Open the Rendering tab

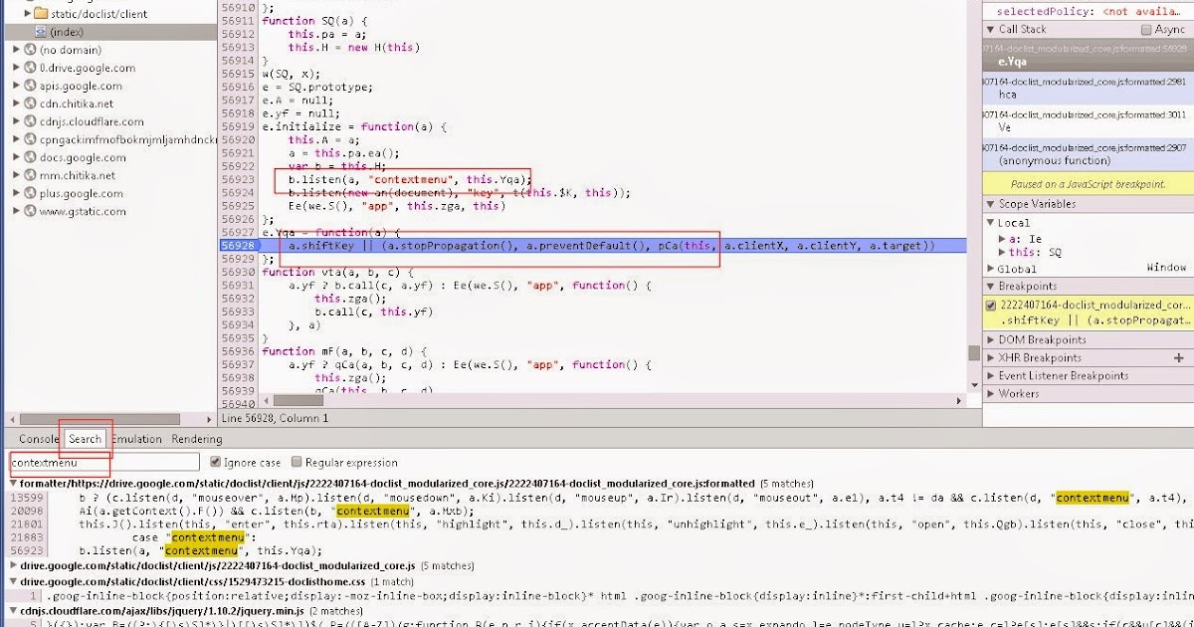[x=197, y=439]
